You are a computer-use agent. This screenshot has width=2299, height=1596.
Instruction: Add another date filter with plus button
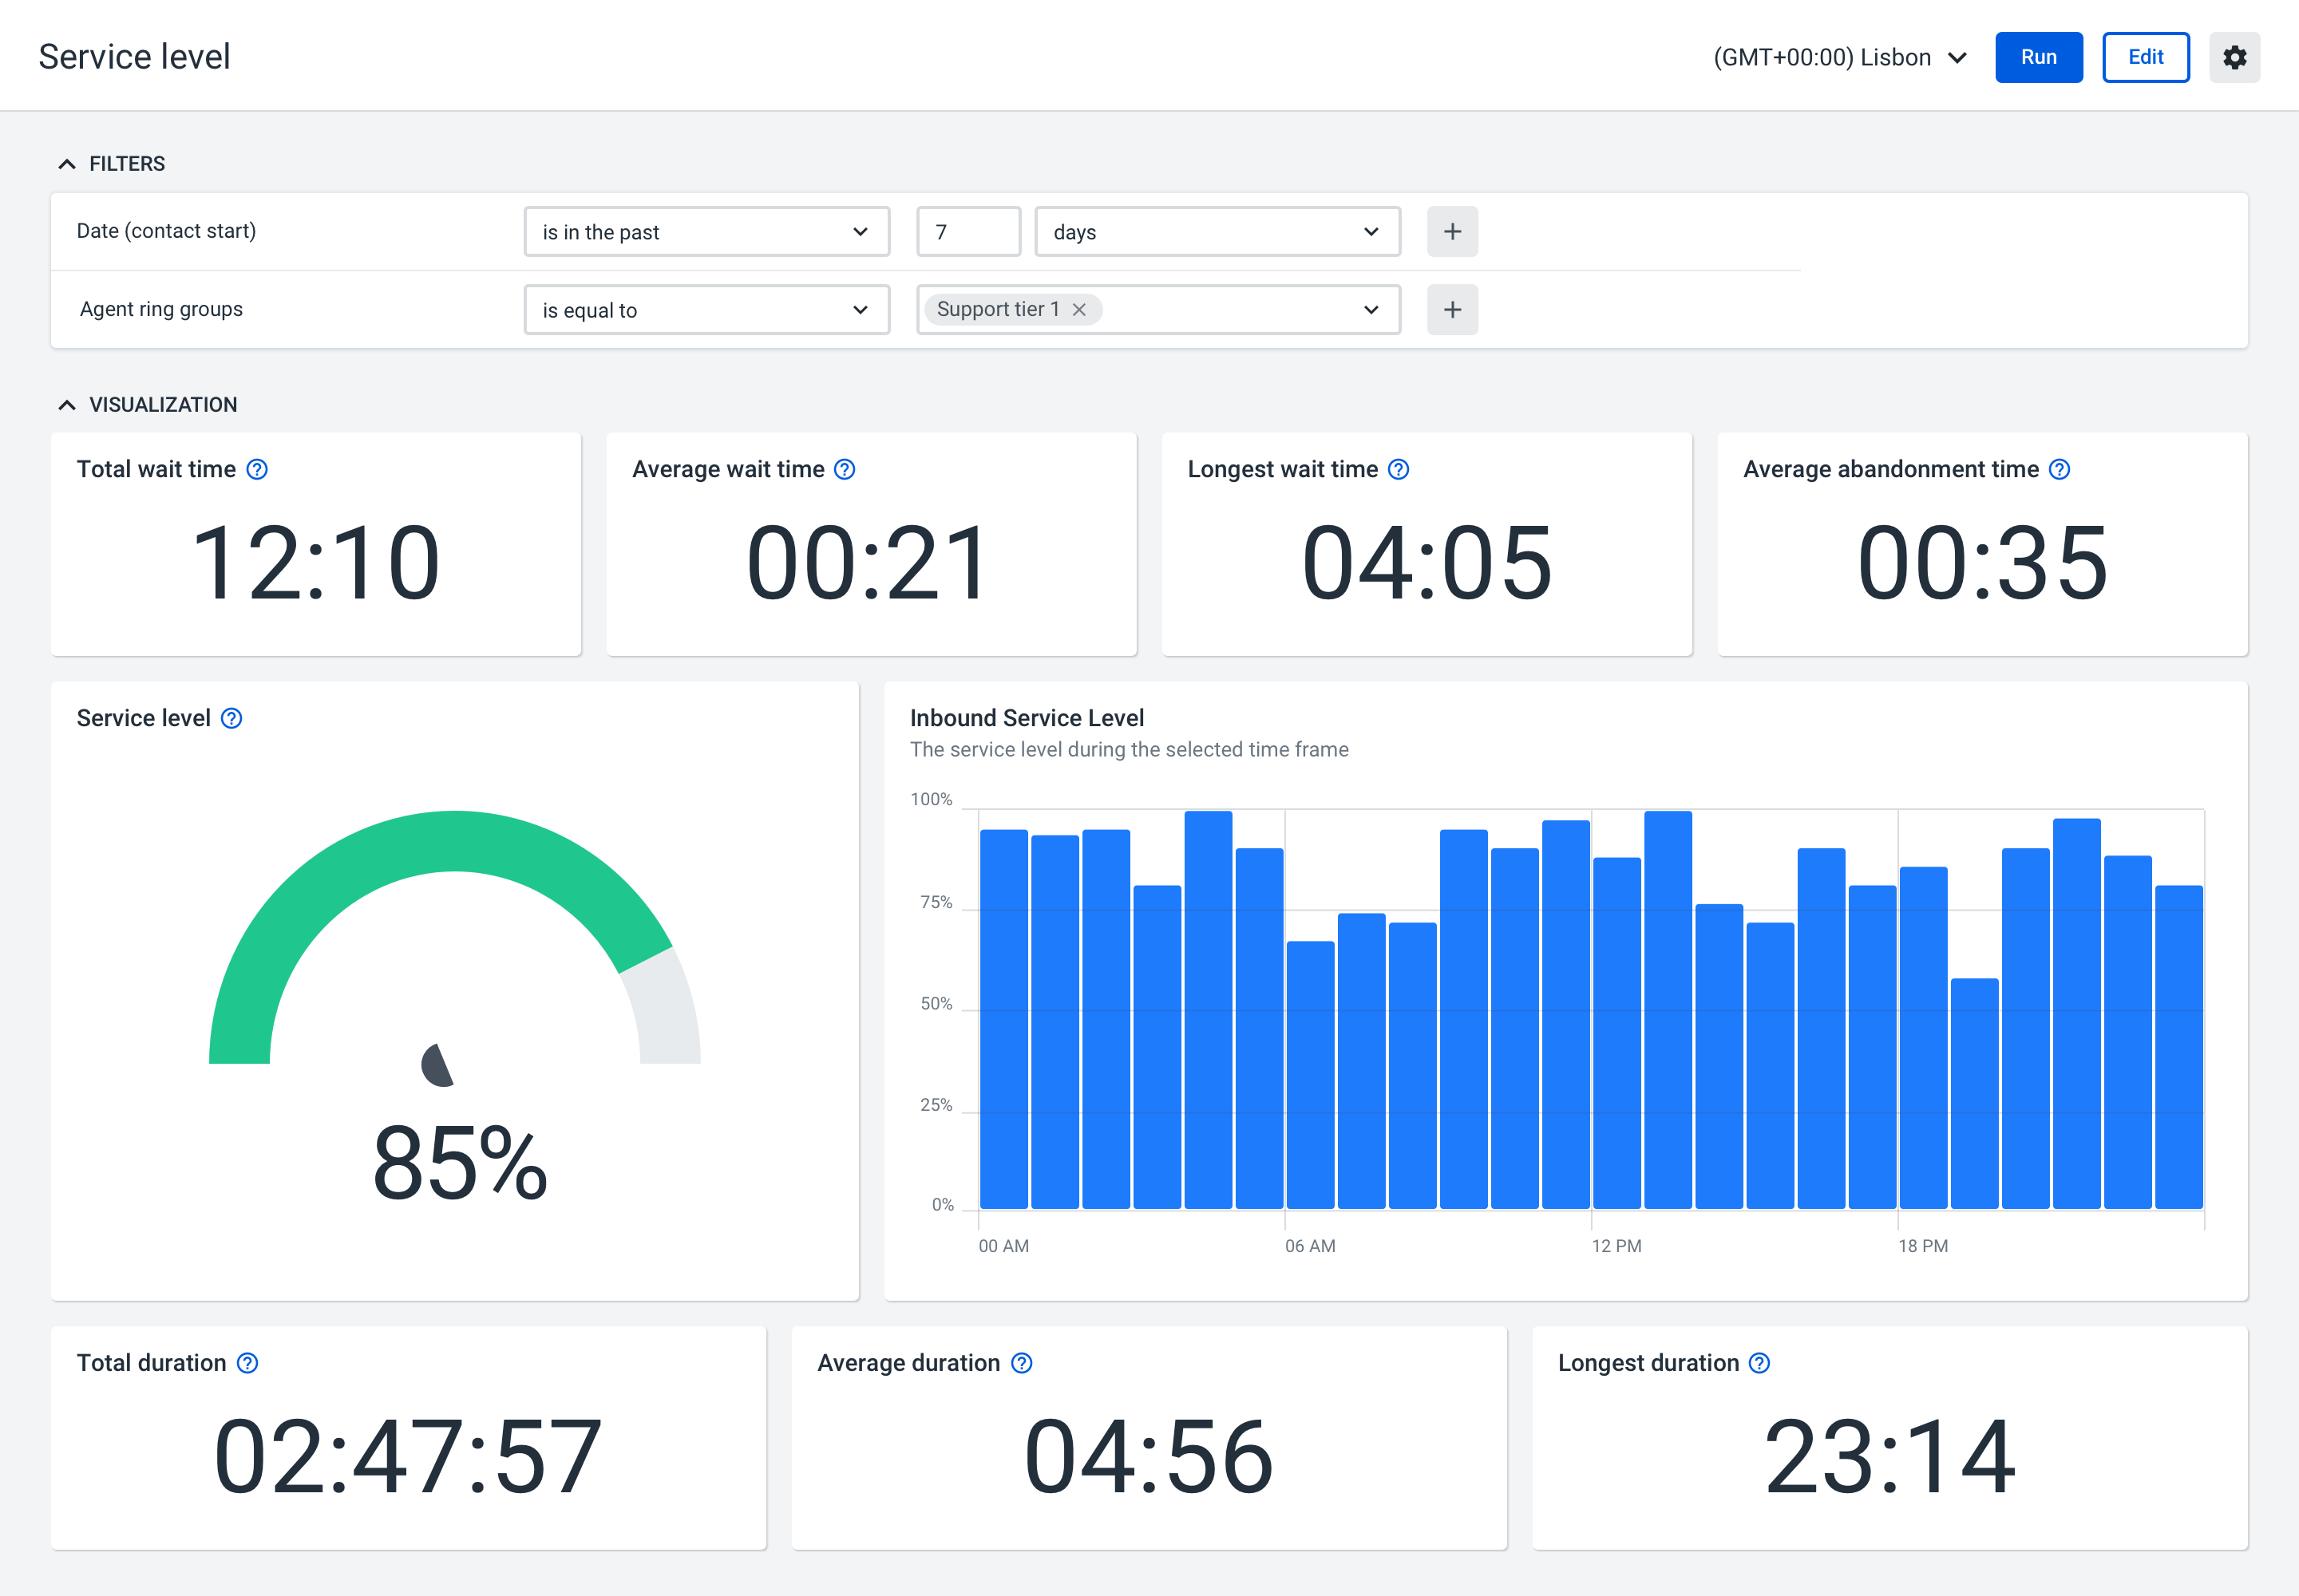1451,232
